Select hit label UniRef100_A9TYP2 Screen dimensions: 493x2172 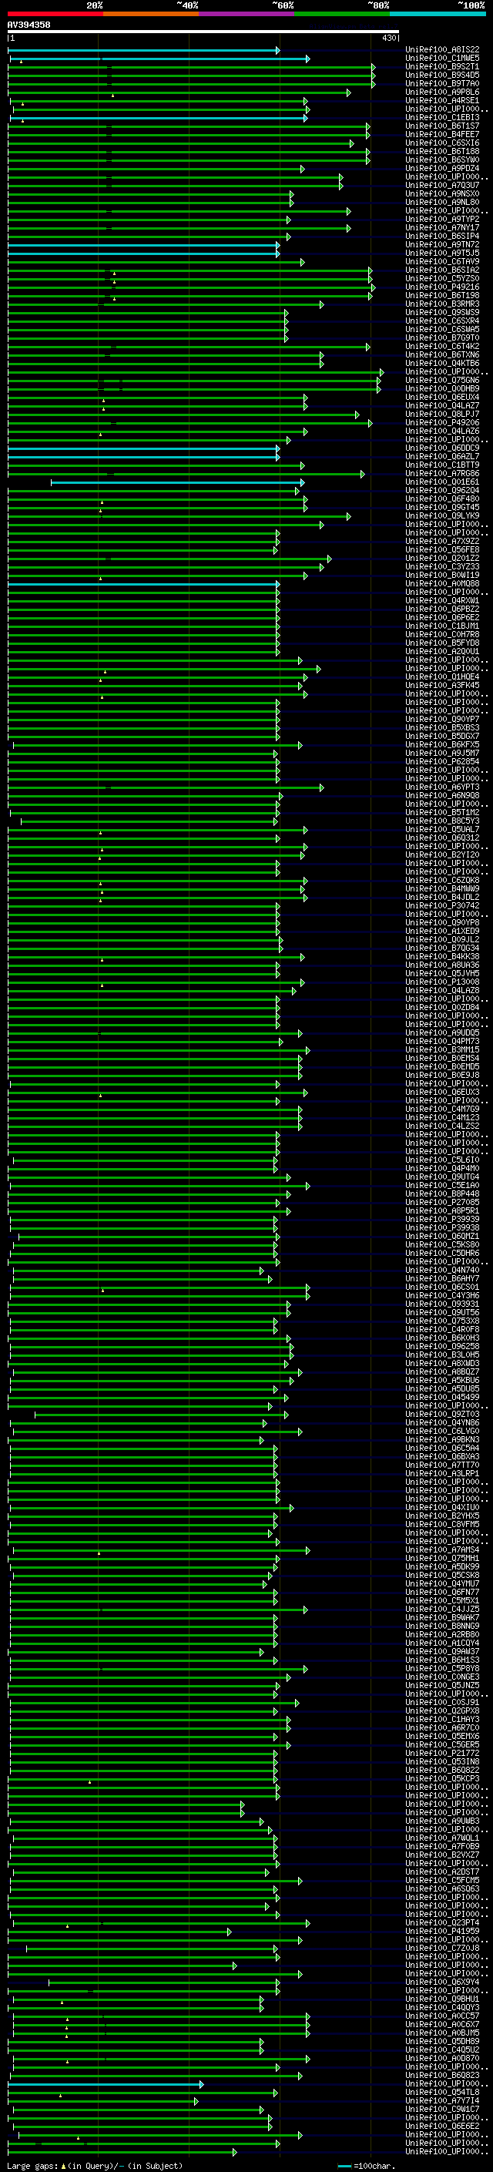click(x=442, y=220)
